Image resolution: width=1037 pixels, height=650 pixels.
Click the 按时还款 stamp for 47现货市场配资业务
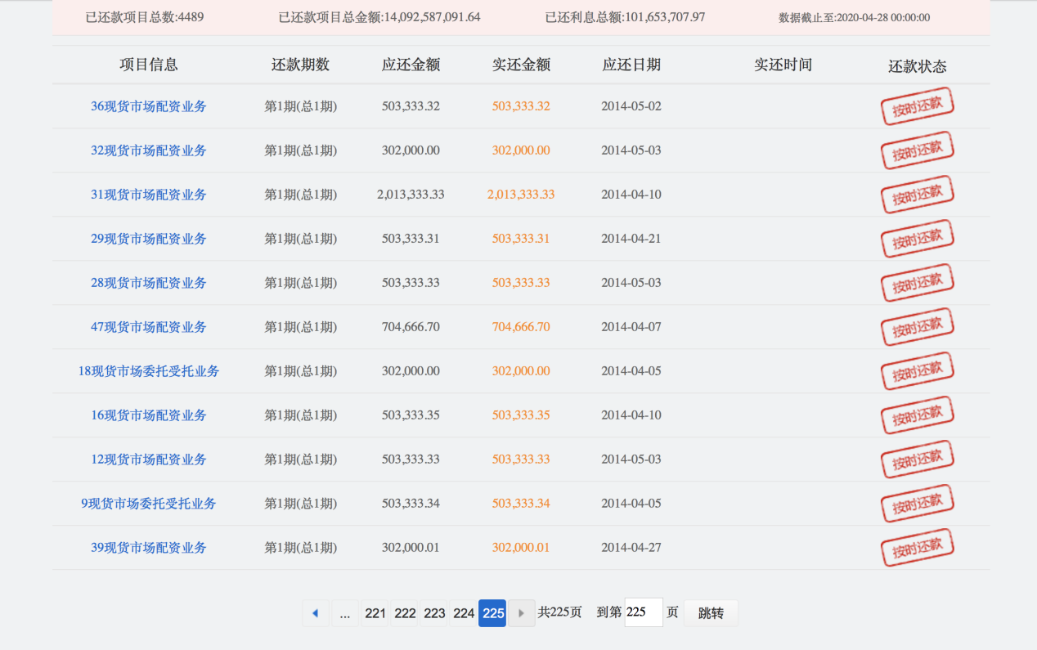917,326
